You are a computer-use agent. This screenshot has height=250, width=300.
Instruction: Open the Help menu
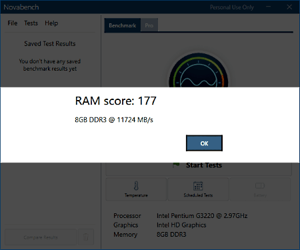[x=51, y=23]
